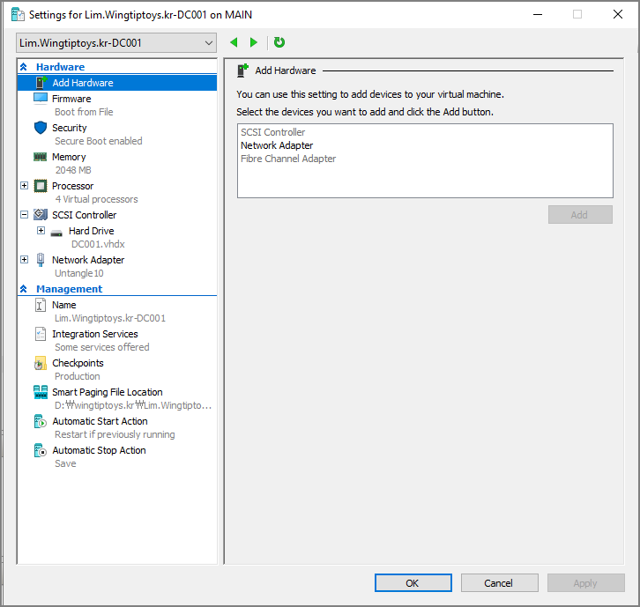Click the Hard Drive icon

point(56,233)
